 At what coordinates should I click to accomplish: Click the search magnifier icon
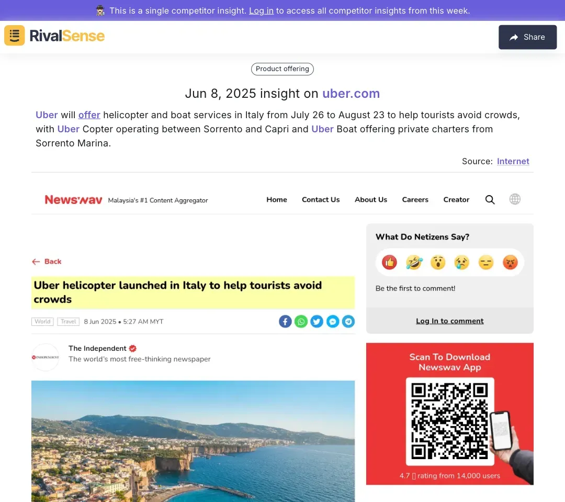point(490,200)
